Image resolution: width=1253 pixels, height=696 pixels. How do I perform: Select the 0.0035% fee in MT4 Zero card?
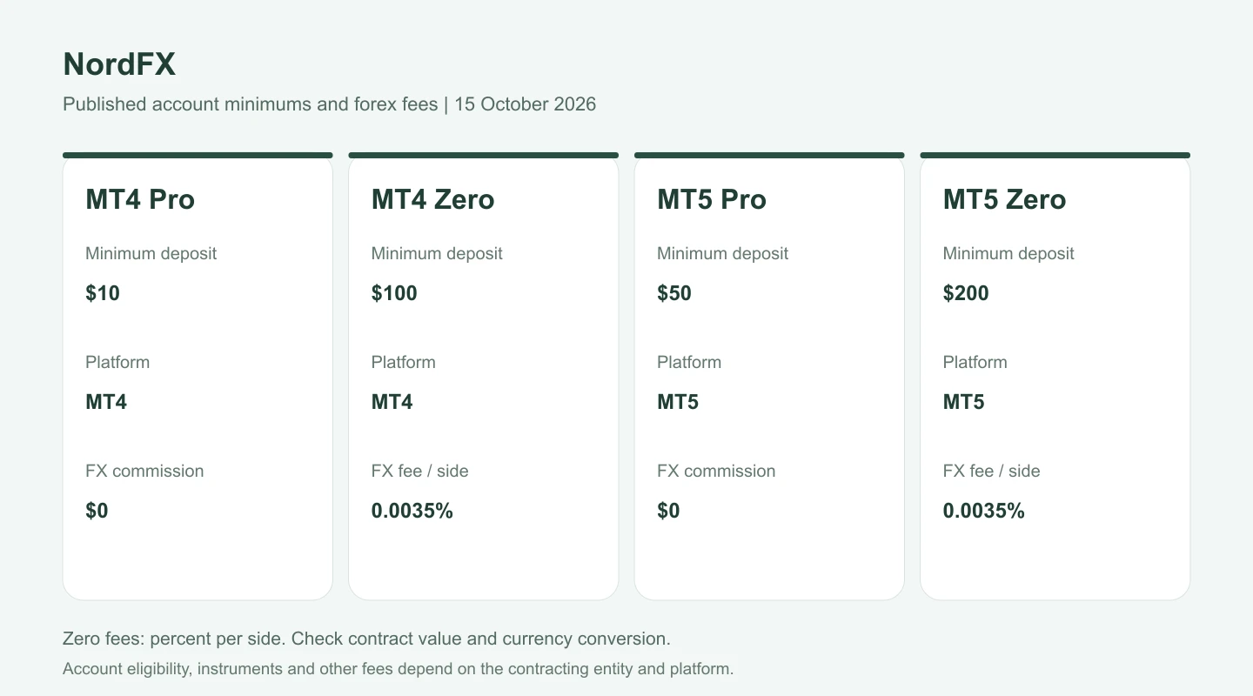412,511
